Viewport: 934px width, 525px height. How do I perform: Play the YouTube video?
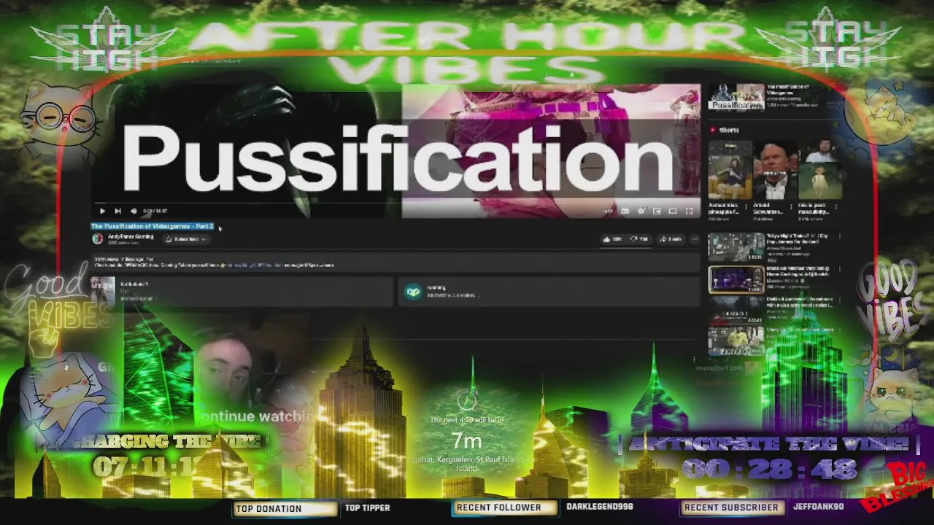click(x=102, y=211)
